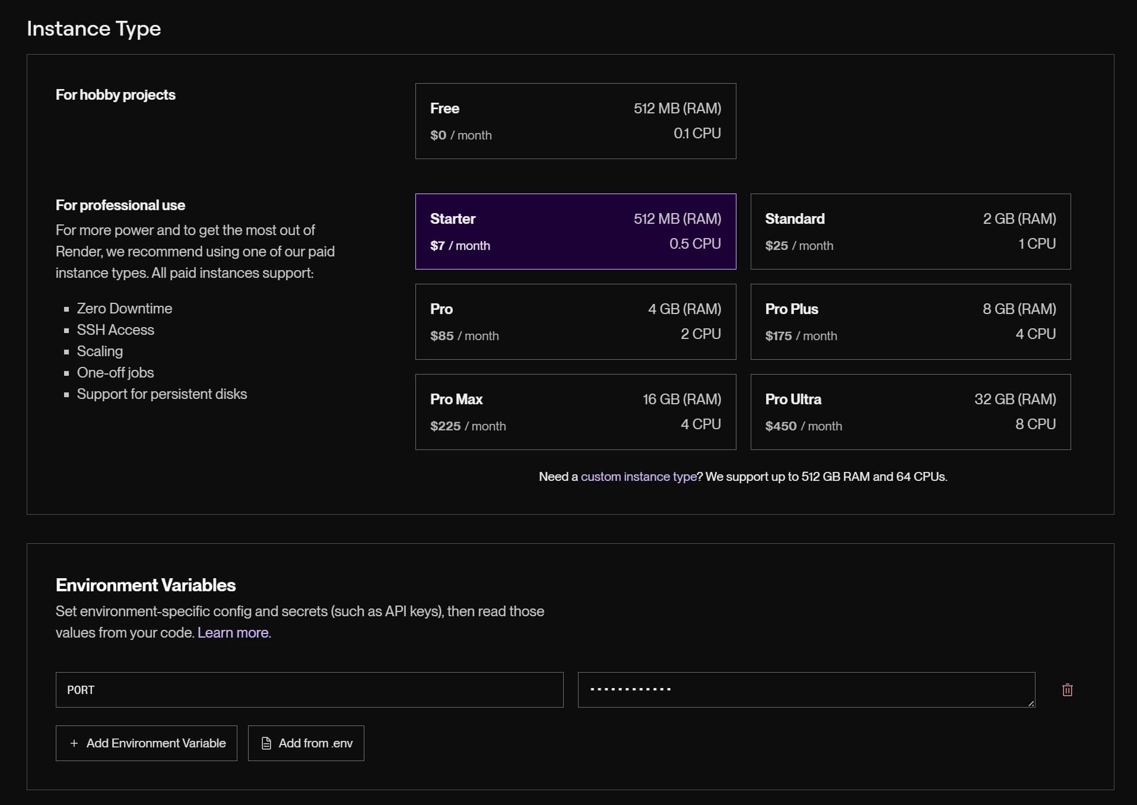Select the Free instance type
This screenshot has width=1137, height=805.
(575, 121)
